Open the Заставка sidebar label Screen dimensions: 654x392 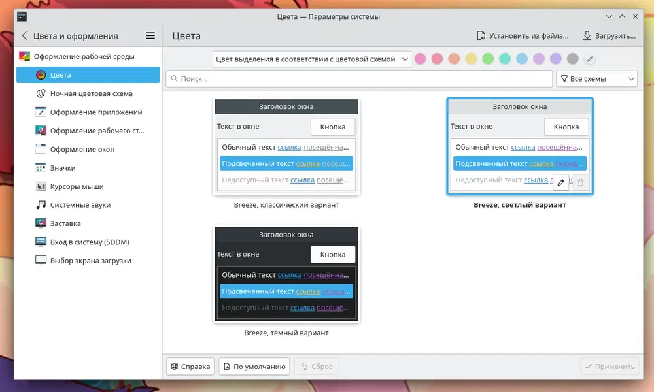coord(65,223)
